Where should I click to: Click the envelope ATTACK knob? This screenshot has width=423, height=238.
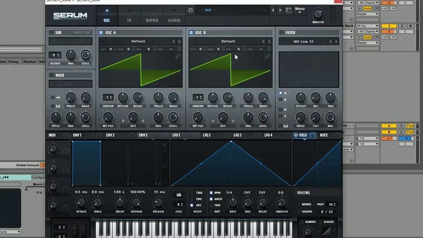click(x=81, y=202)
